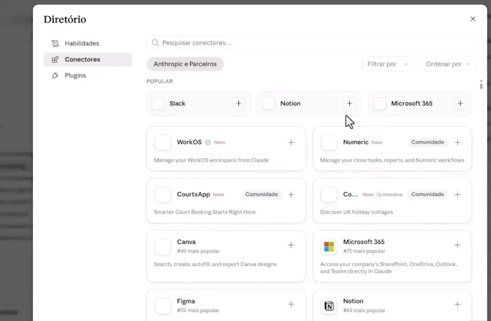Add the Numeric connector
This screenshot has height=321, width=491.
[x=457, y=143]
